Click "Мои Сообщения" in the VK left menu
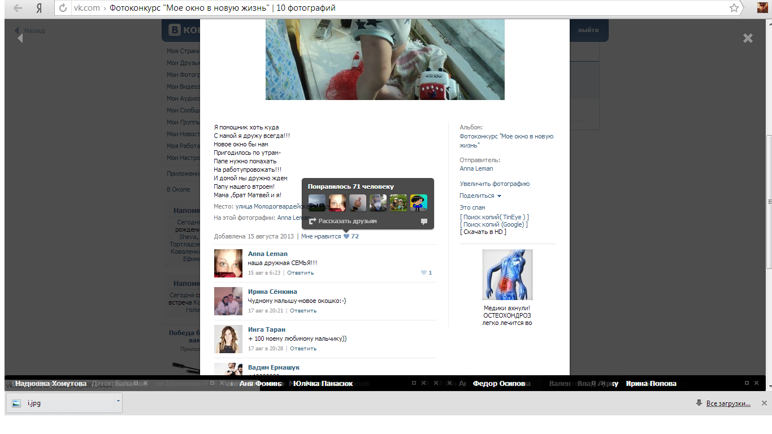772x434 pixels. (183, 110)
